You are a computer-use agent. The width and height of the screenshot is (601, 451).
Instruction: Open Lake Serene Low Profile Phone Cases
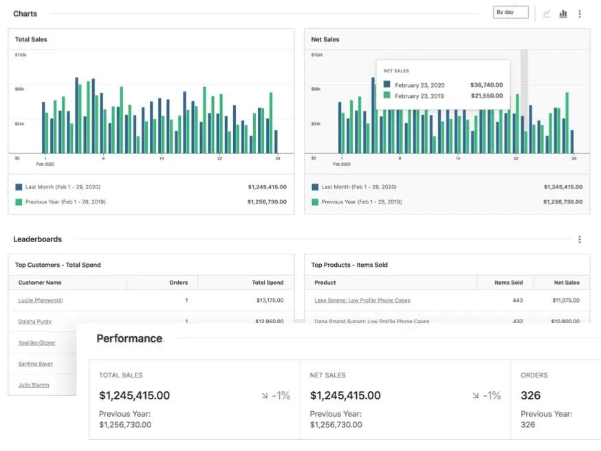[362, 300]
